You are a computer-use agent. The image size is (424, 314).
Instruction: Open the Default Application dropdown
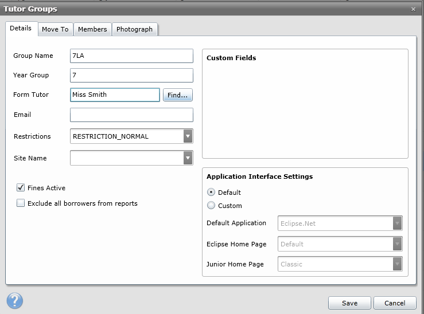397,223
